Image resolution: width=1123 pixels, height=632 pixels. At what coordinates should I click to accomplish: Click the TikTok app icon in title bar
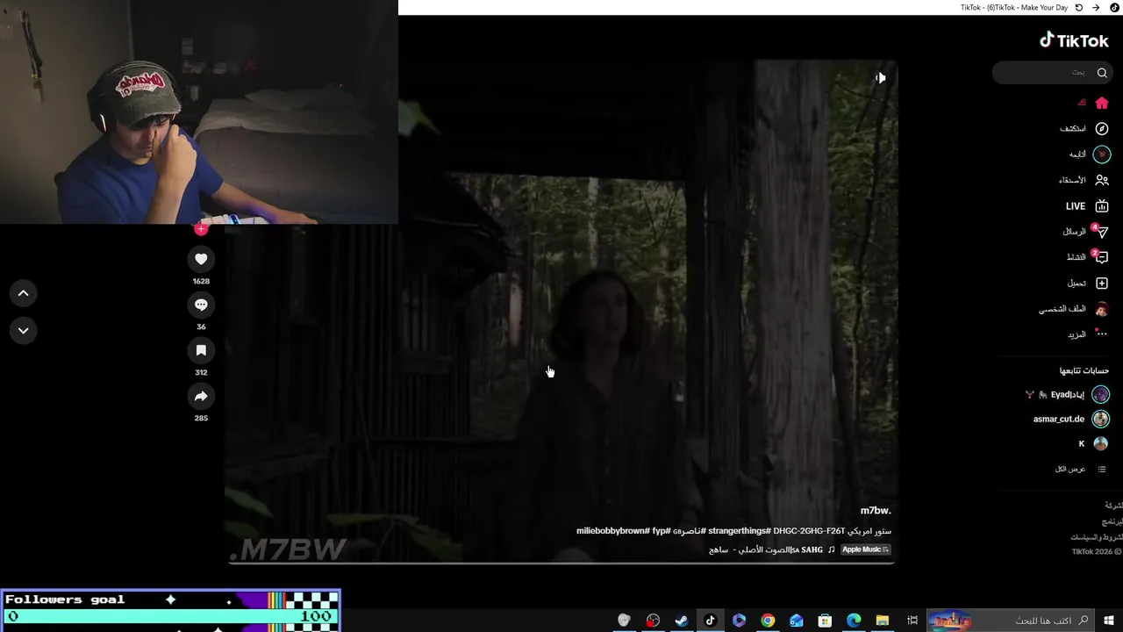[x=1114, y=7]
